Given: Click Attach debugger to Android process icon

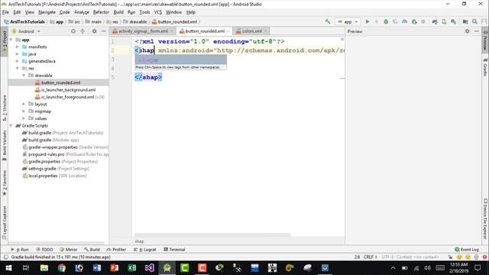Looking at the screenshot, I should click(414, 21).
